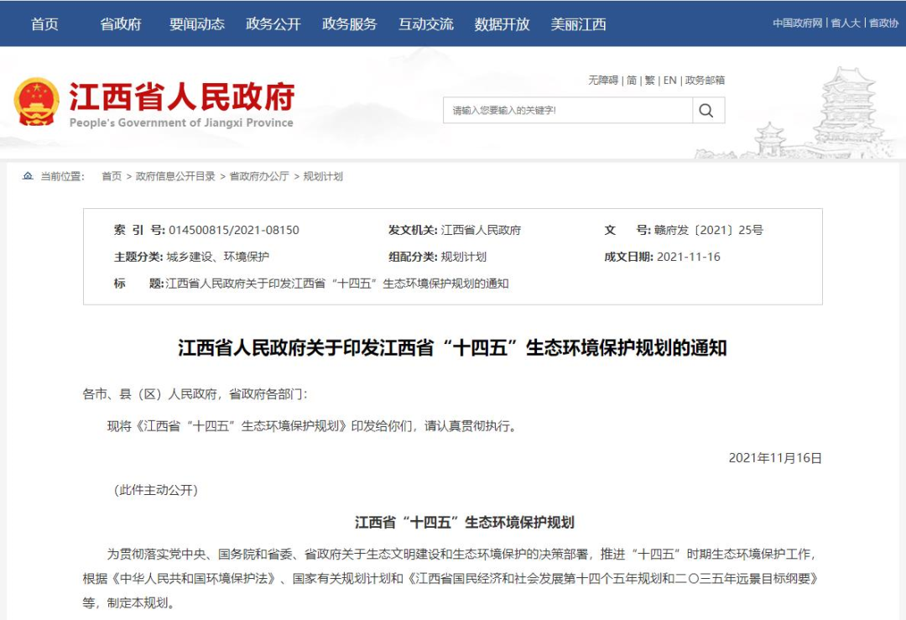This screenshot has height=620, width=906.
Task: Open the 要闻动态 menu
Action: coord(196,24)
